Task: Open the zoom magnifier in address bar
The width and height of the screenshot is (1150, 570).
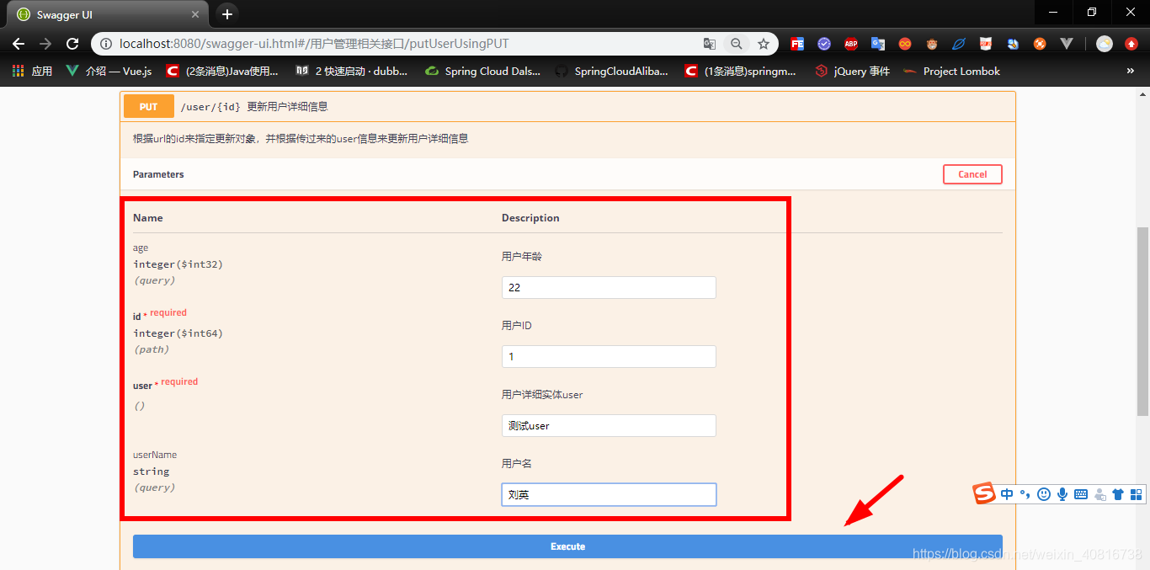Action: click(737, 44)
